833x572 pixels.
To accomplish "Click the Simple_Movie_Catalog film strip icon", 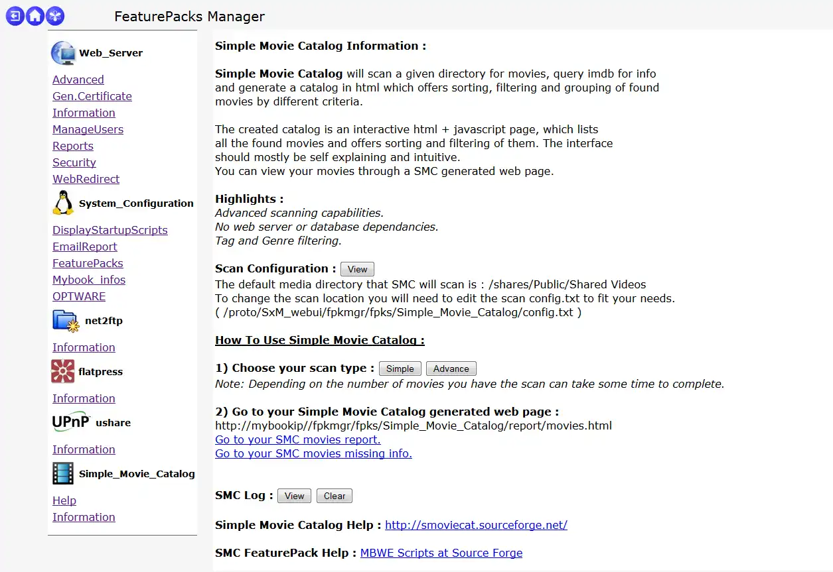I will click(x=63, y=473).
